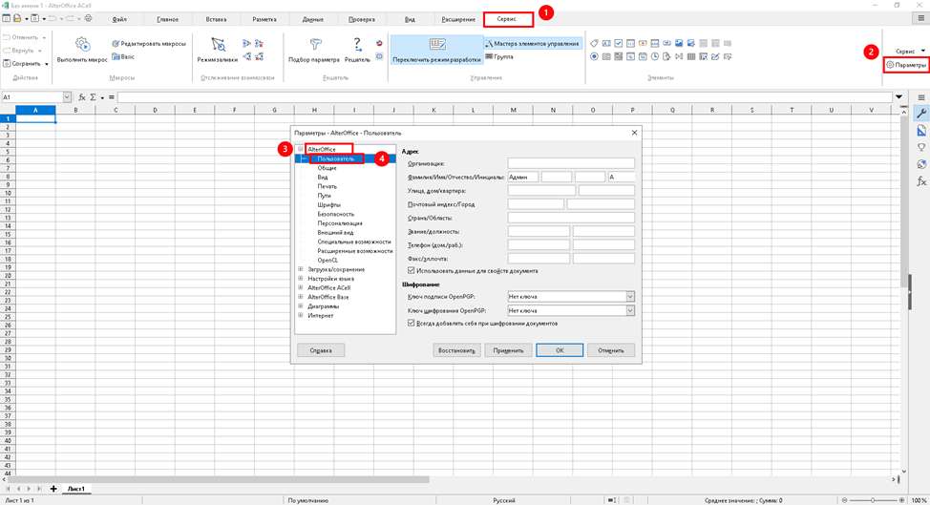Open the 'Данные' ribbon tab
Screen dimensions: 930x505
312,19
